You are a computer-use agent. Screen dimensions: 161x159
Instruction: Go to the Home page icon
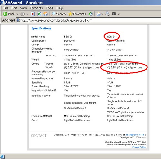point(45,14)
